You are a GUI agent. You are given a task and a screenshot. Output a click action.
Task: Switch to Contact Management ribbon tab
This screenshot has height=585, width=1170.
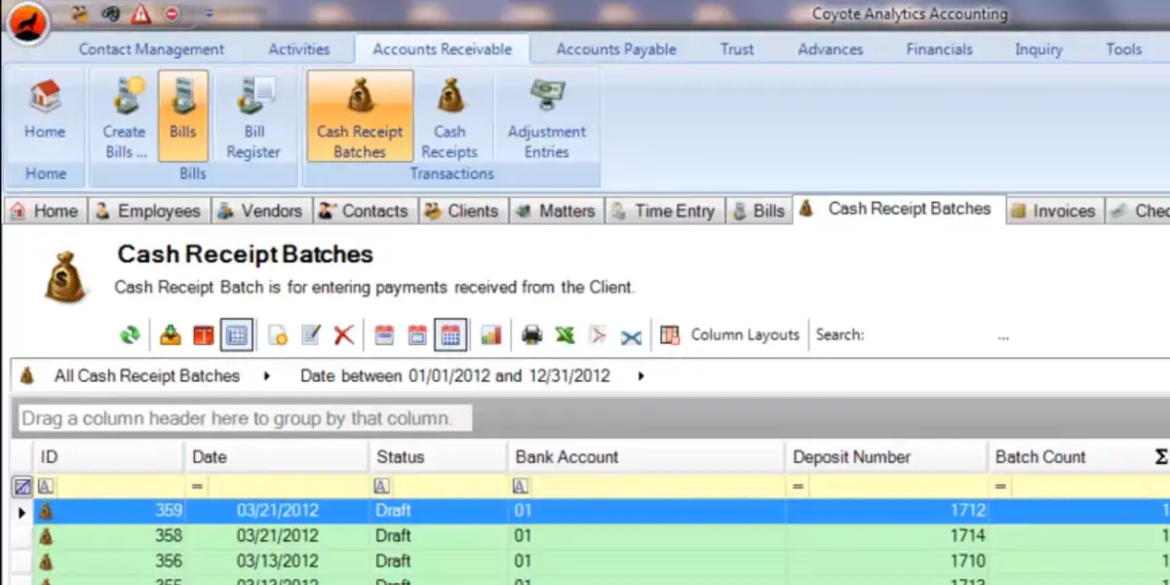pos(151,49)
